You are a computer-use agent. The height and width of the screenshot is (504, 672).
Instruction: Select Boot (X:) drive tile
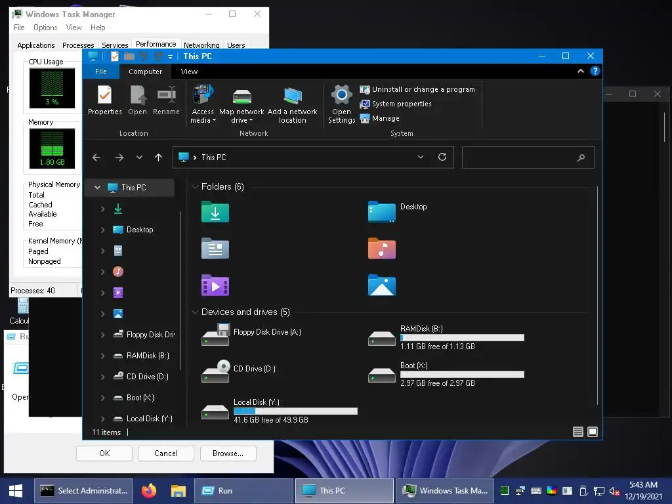click(x=446, y=374)
